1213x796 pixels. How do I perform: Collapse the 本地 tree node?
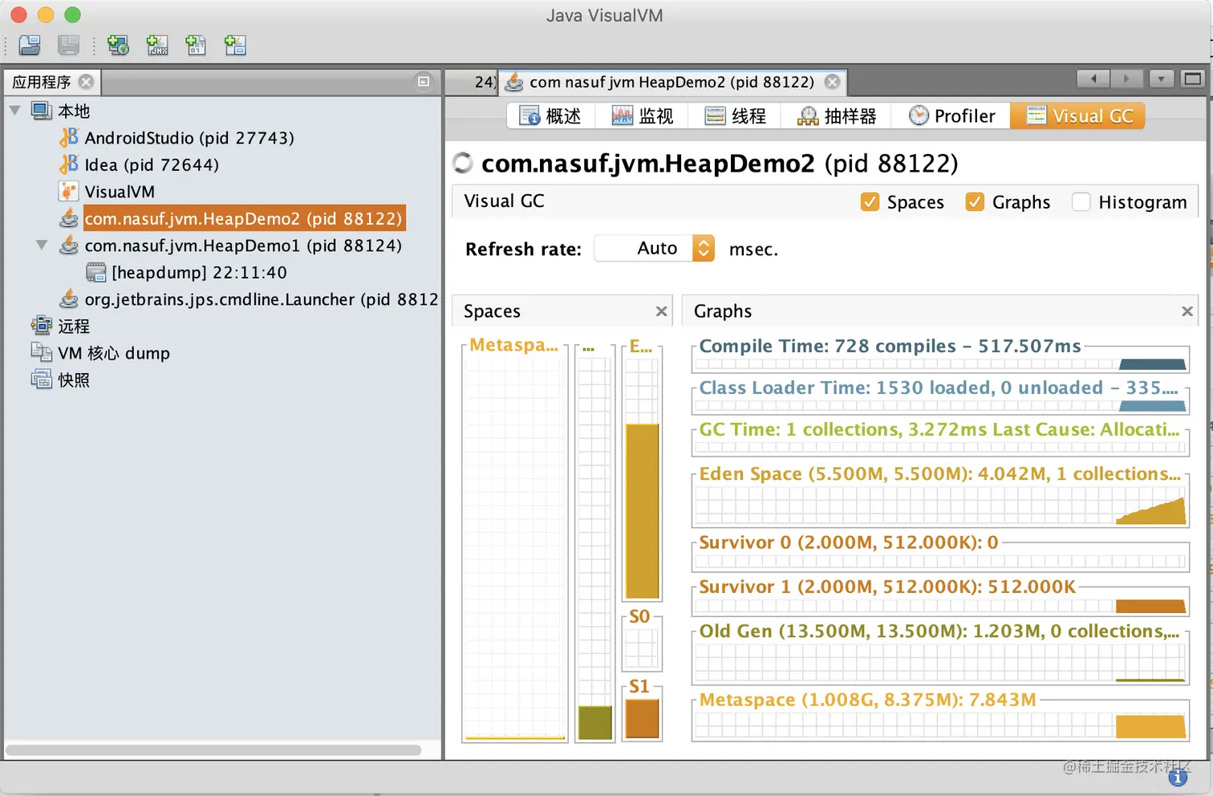click(x=15, y=111)
